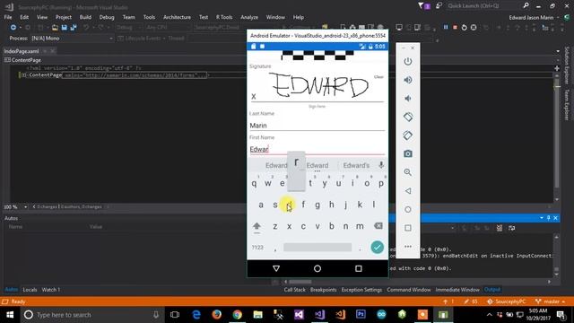Rotate the emulator right
Image resolution: width=574 pixels, height=323 pixels.
[x=408, y=135]
